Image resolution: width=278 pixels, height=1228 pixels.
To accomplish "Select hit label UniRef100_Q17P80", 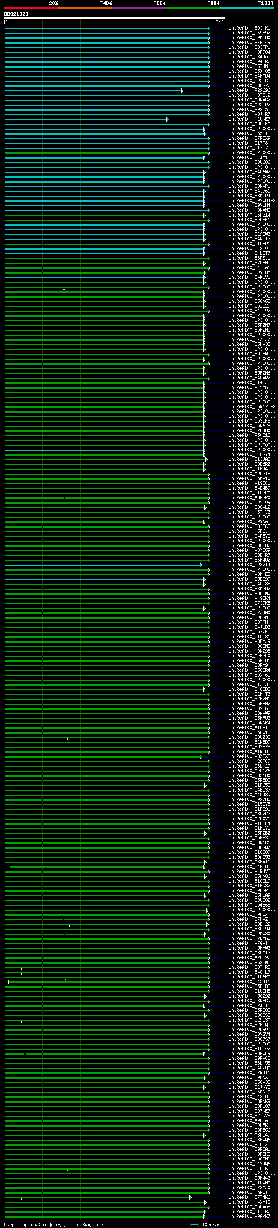I will tap(249, 143).
